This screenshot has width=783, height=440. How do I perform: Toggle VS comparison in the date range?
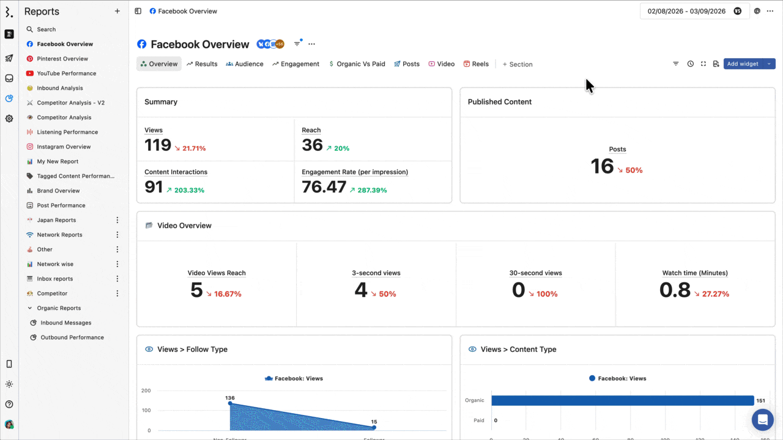click(x=737, y=11)
